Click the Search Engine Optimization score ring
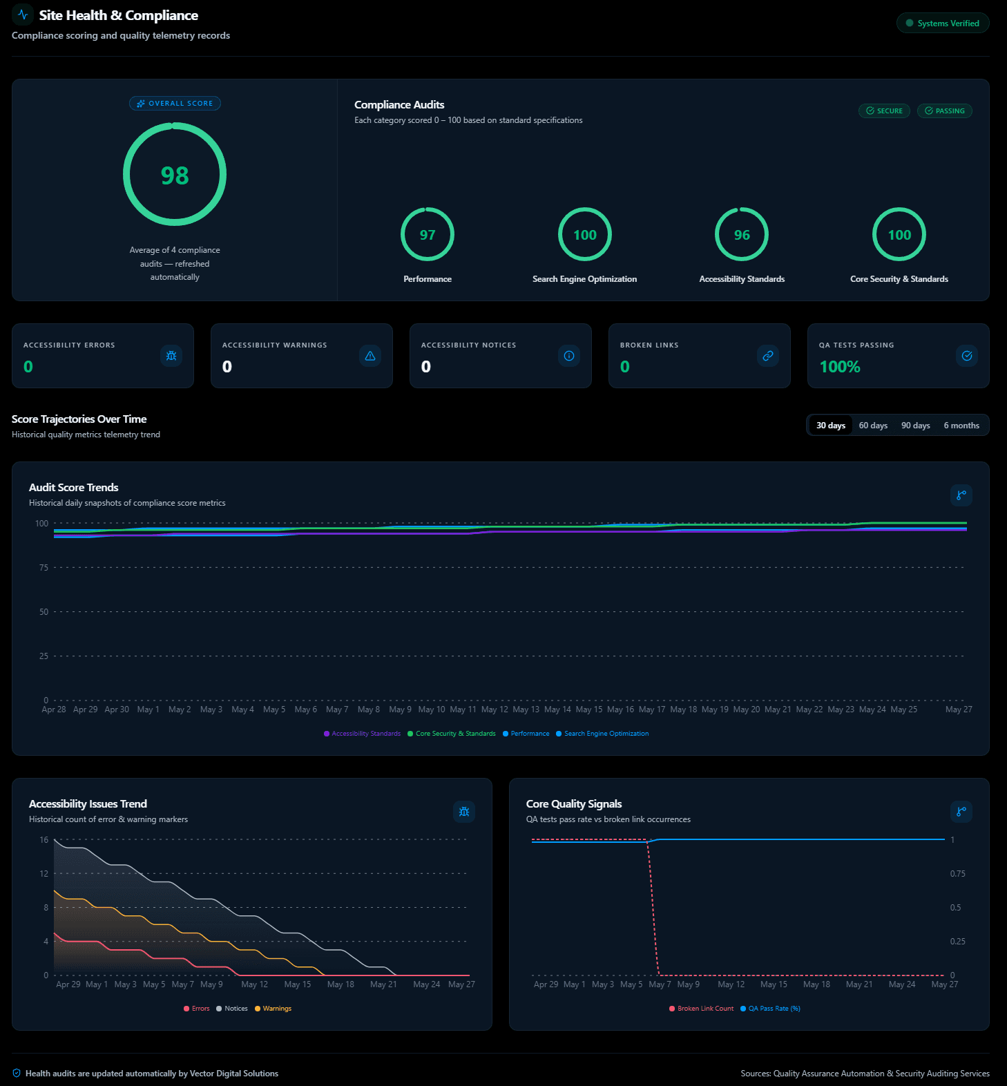This screenshot has width=1007, height=1086. (585, 234)
